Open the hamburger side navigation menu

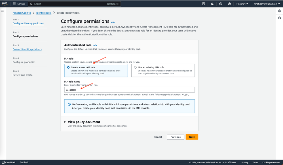2,11
